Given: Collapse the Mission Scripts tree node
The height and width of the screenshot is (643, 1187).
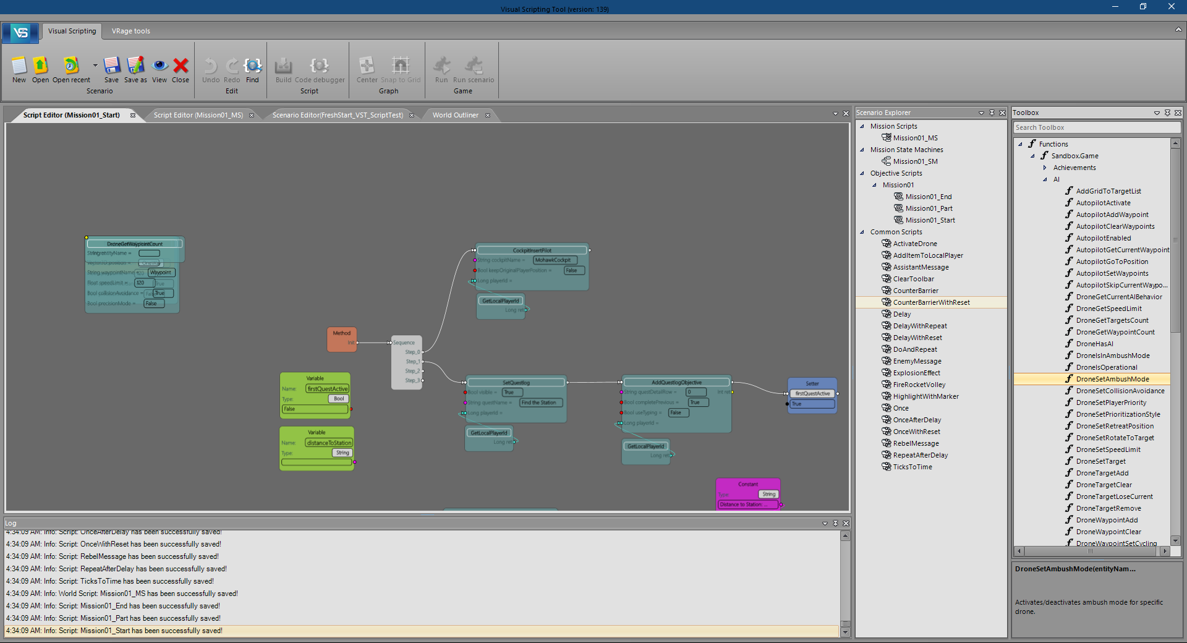Looking at the screenshot, I should tap(862, 126).
